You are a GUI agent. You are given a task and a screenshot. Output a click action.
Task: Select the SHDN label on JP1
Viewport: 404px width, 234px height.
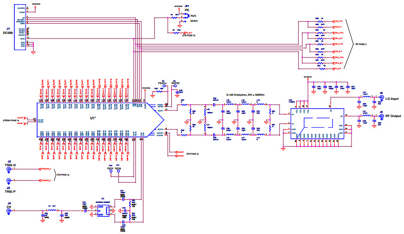pyautogui.click(x=195, y=21)
